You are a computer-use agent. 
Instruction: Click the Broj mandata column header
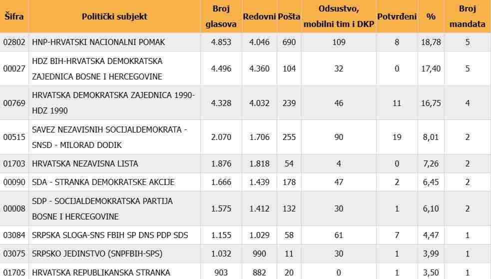click(467, 16)
